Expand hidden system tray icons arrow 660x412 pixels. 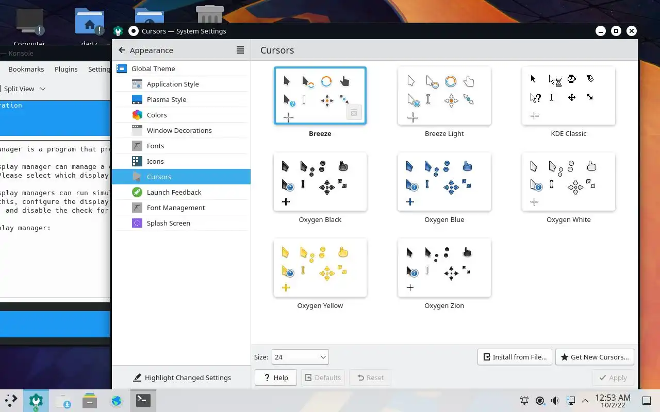click(585, 401)
